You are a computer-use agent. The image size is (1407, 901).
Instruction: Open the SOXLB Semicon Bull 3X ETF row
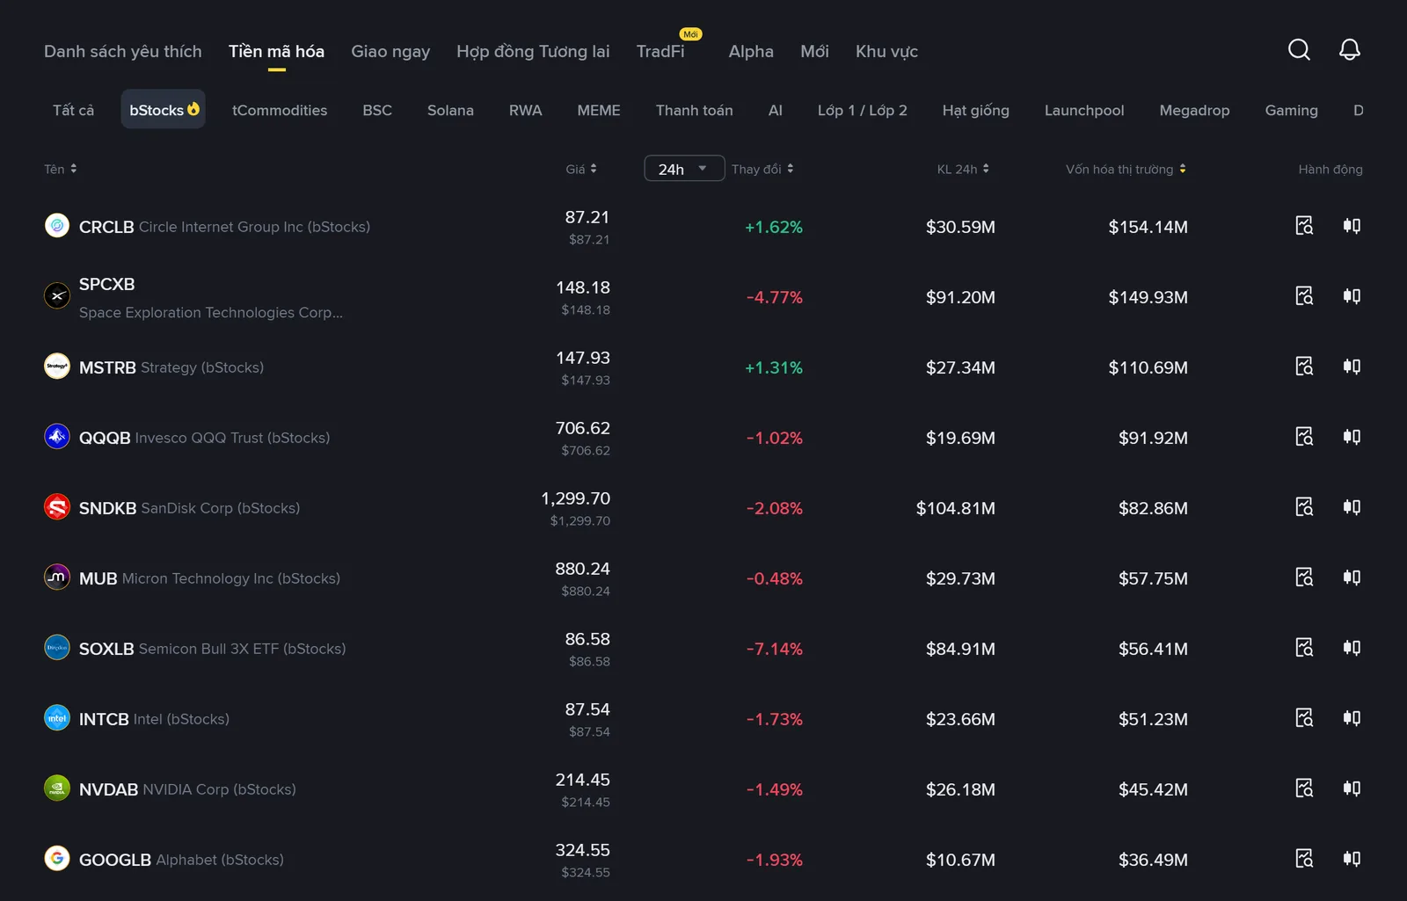point(703,648)
